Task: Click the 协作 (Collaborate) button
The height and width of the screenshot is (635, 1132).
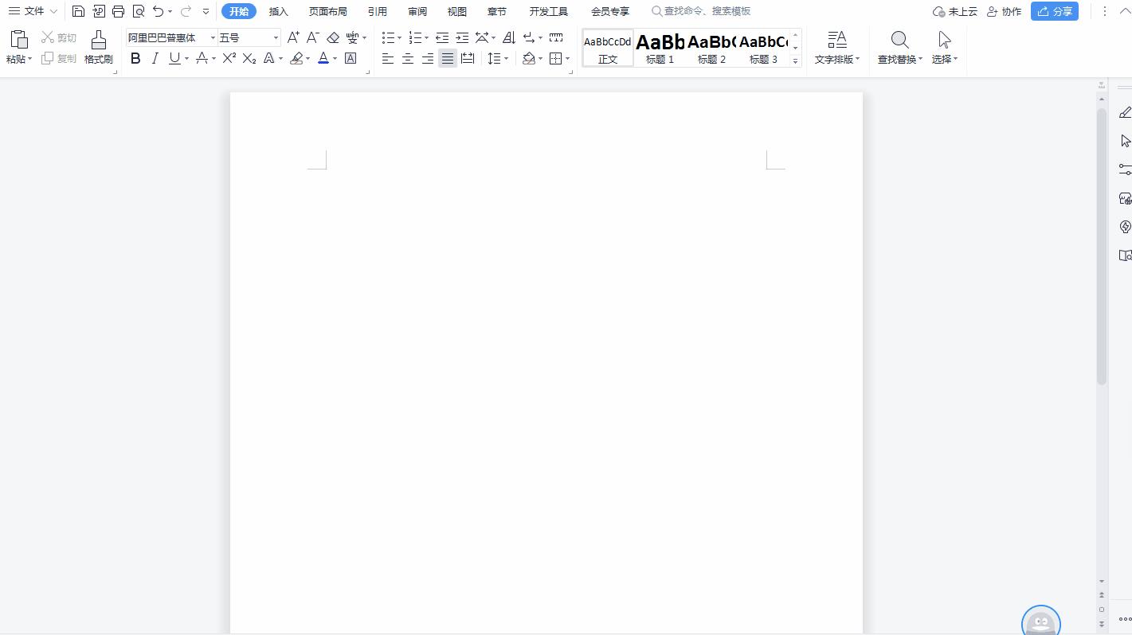Action: (1004, 11)
